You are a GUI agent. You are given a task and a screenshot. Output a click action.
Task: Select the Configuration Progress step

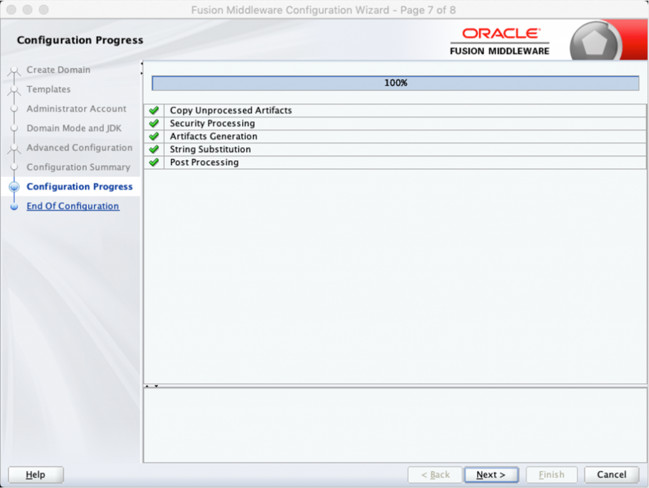click(x=79, y=187)
